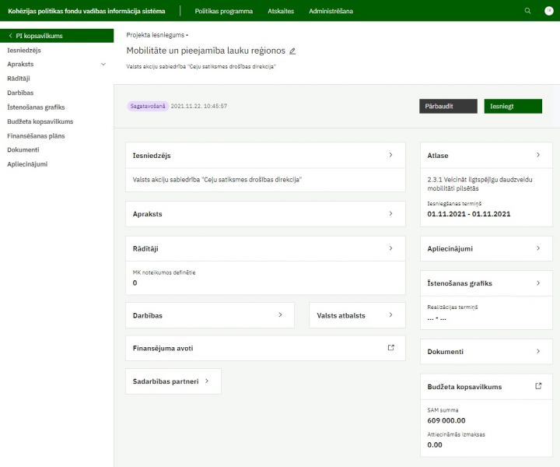This screenshot has width=560, height=467.
Task: Expand the Īstenošanas grafiks card chevron
Action: pyautogui.click(x=537, y=283)
